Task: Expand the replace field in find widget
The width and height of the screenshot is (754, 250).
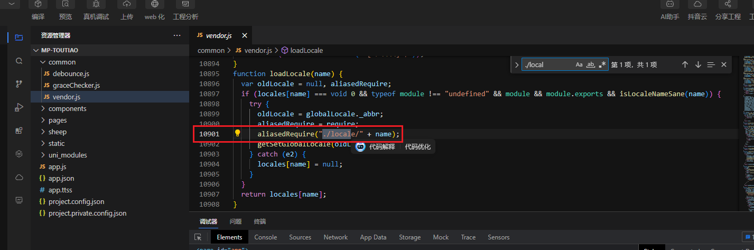Action: coord(516,64)
